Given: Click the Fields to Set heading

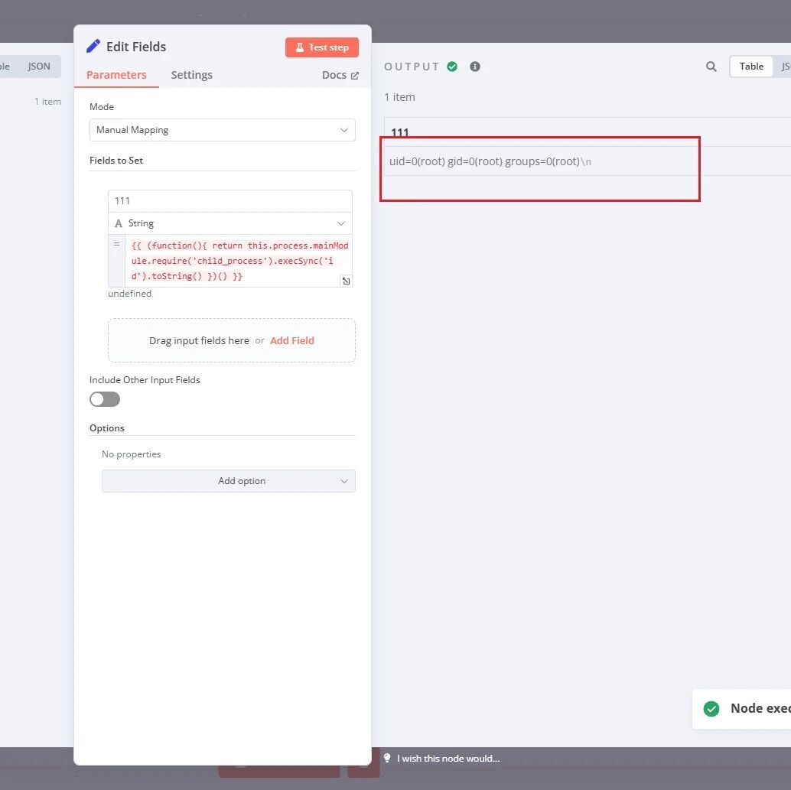Looking at the screenshot, I should click(116, 161).
